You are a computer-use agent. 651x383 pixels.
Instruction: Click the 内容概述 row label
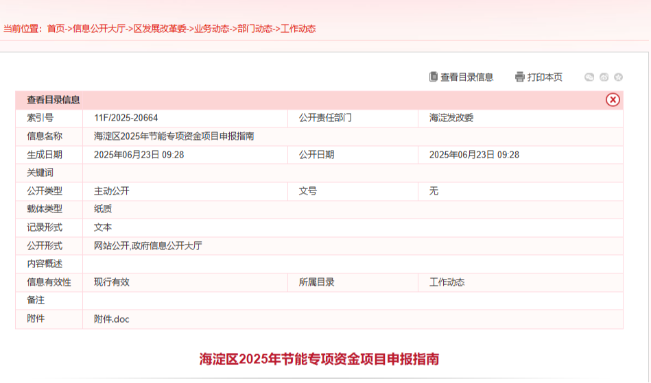coord(45,264)
